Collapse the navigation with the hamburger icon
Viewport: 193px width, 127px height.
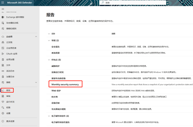3,9
